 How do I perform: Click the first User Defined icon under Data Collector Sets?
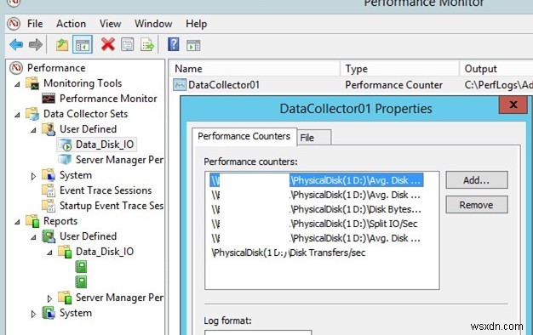click(49, 129)
